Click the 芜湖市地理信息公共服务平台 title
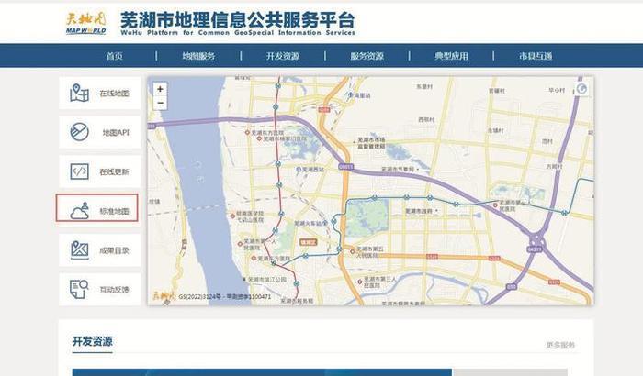Screen dimensions: 643x376 (x=238, y=19)
